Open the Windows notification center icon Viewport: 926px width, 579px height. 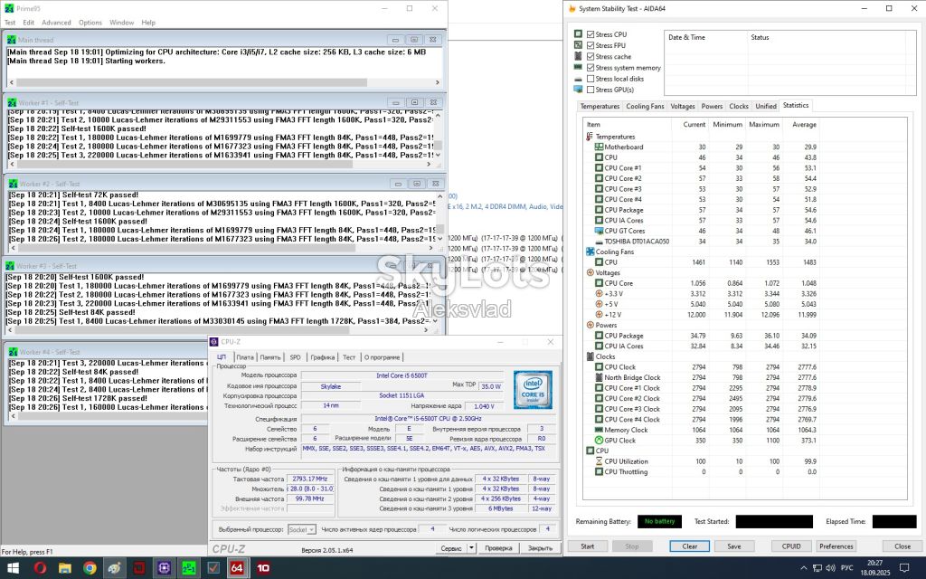906,568
